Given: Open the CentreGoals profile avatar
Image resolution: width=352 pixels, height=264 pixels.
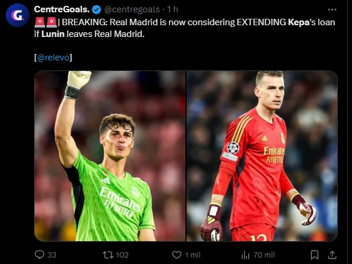Looking at the screenshot, I should coord(18,15).
